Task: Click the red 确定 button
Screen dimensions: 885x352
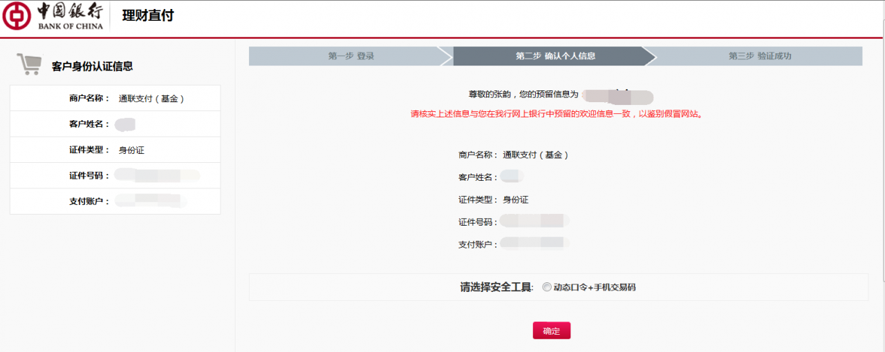Action: coord(551,331)
